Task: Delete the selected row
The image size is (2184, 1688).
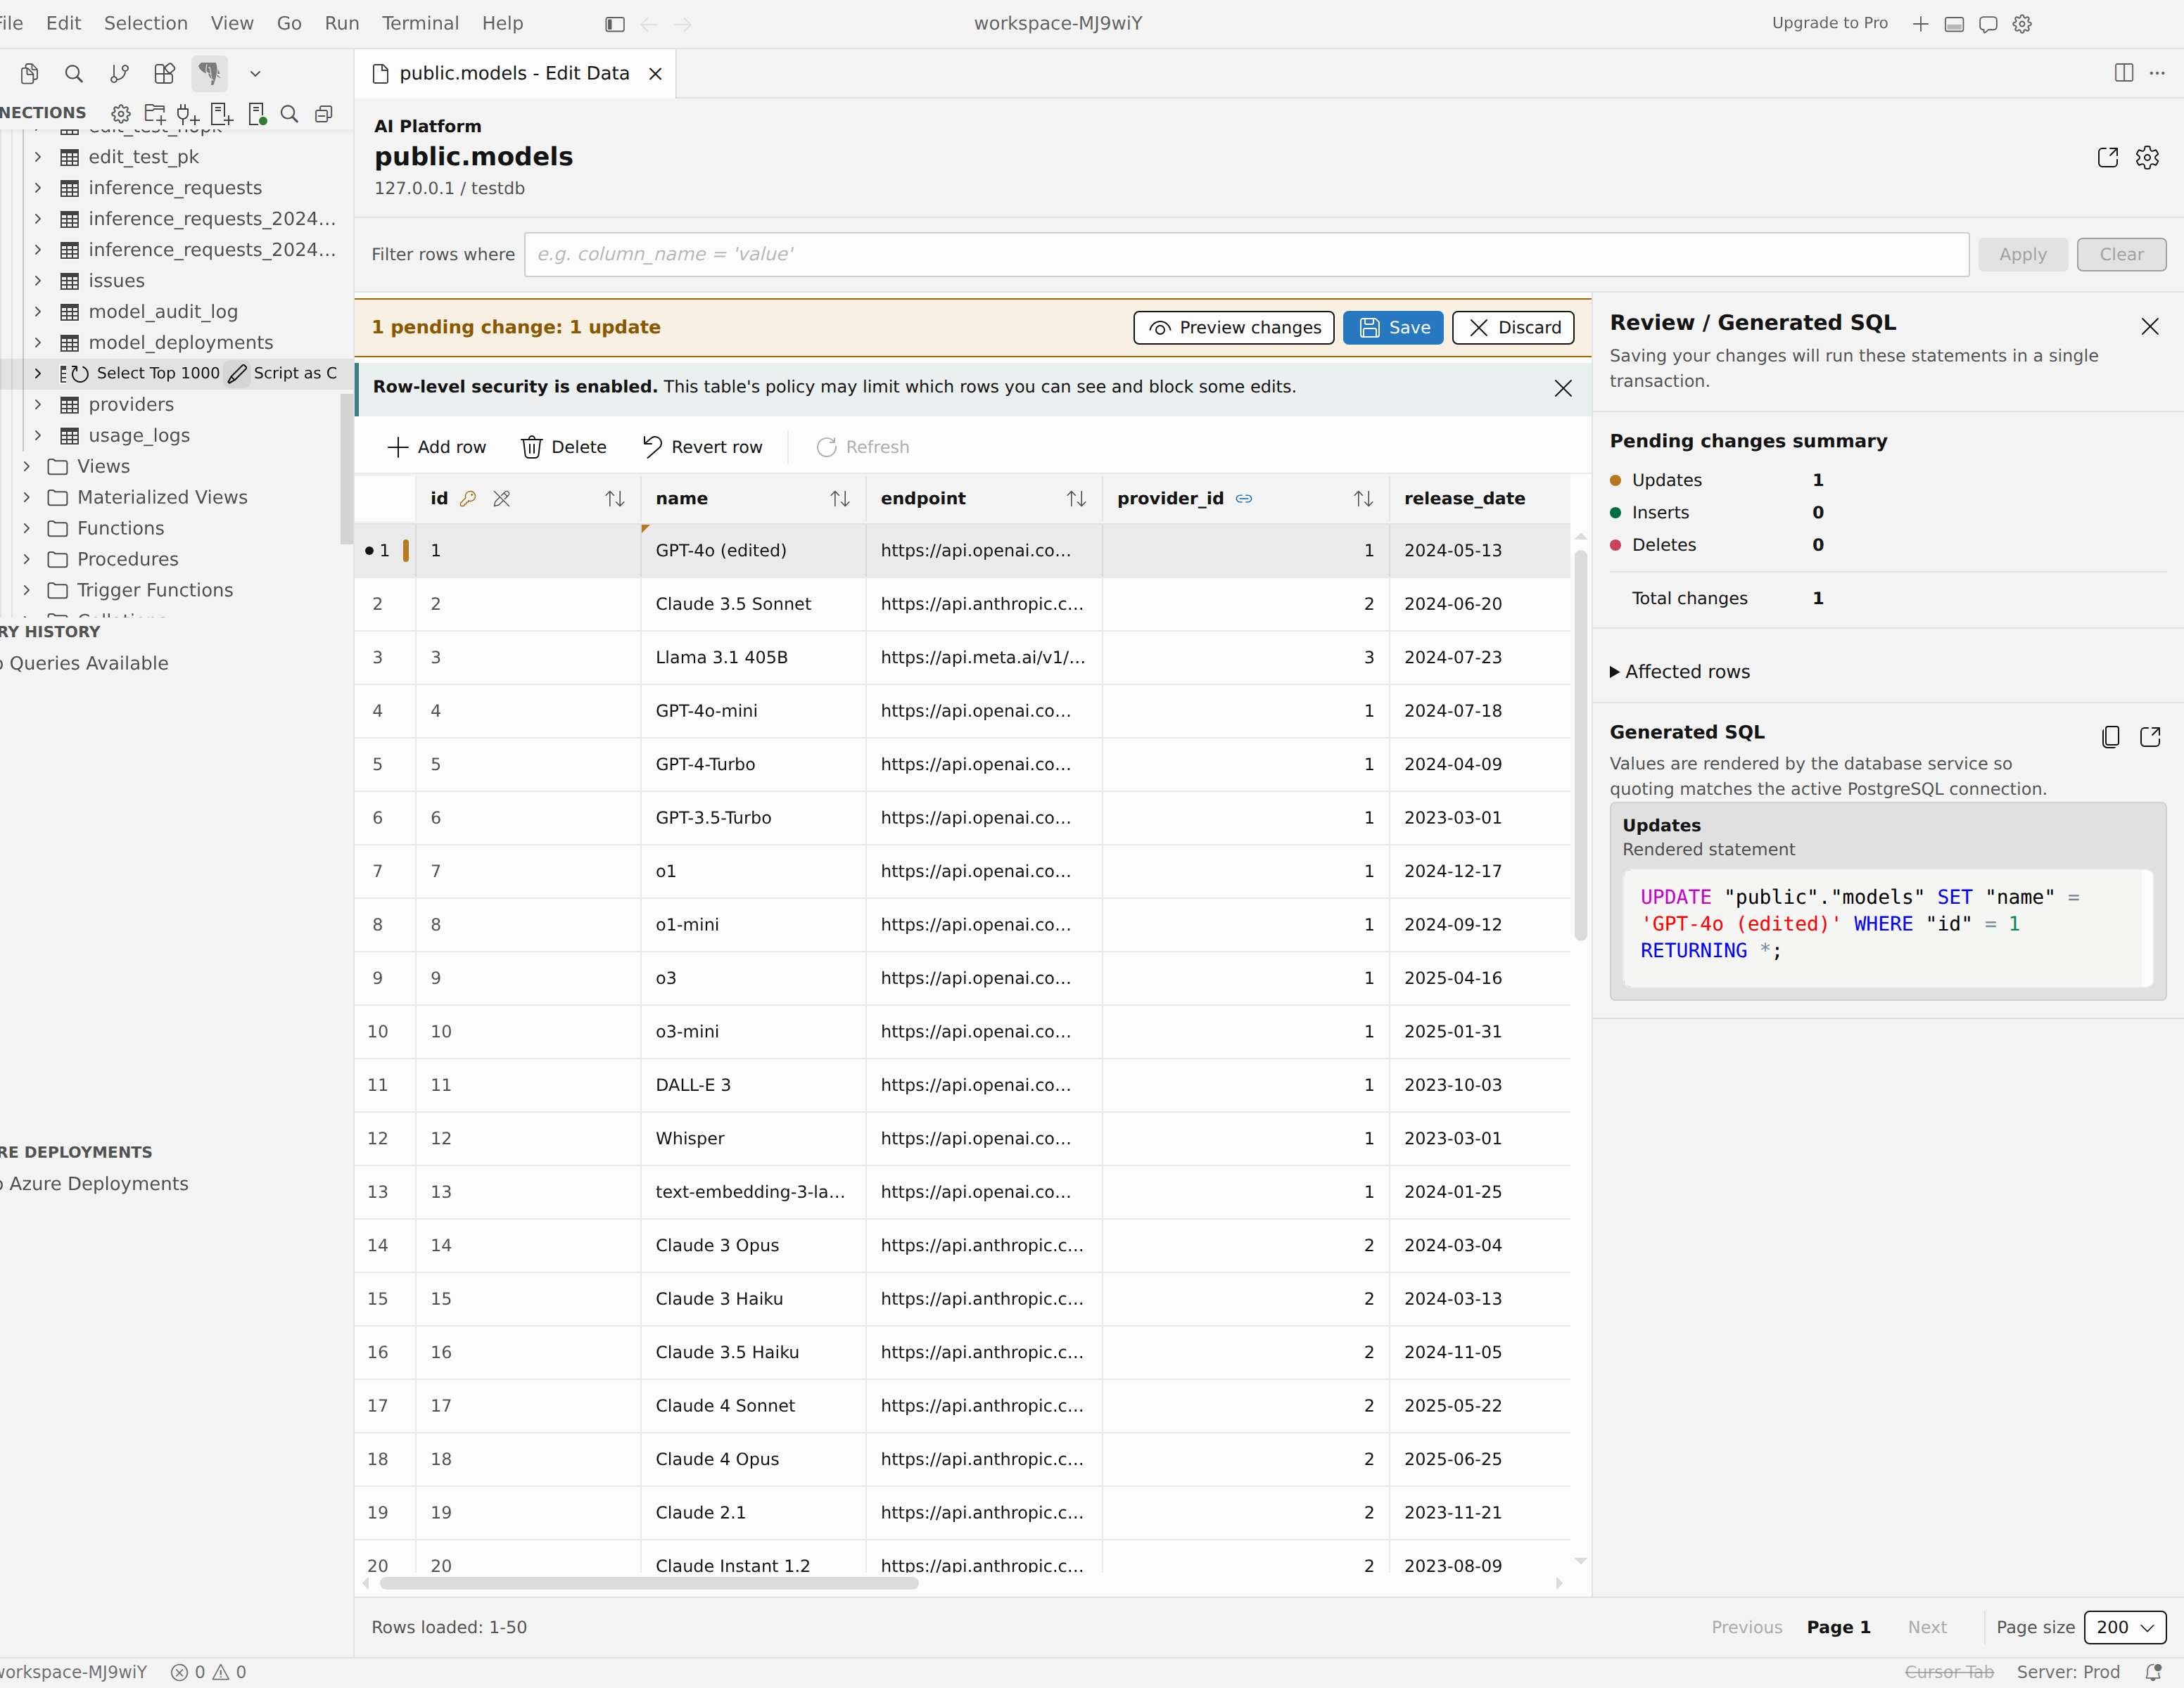Action: 564,447
